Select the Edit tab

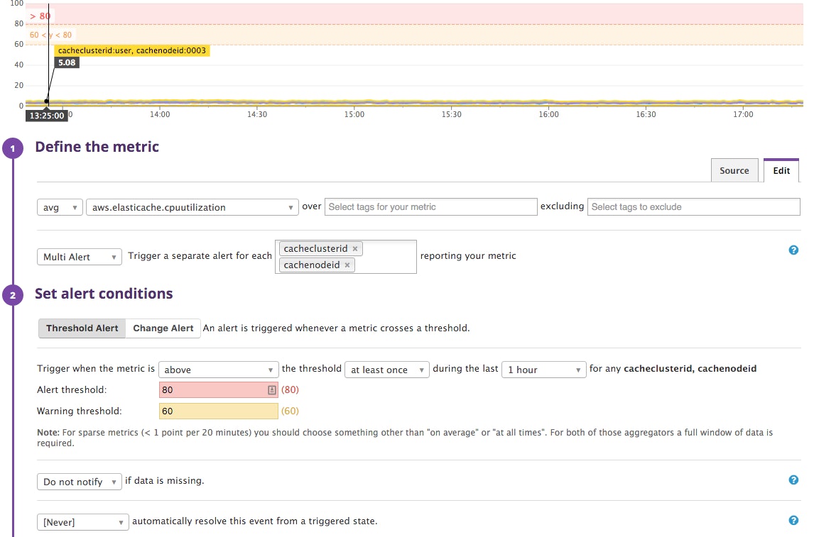[x=781, y=170]
